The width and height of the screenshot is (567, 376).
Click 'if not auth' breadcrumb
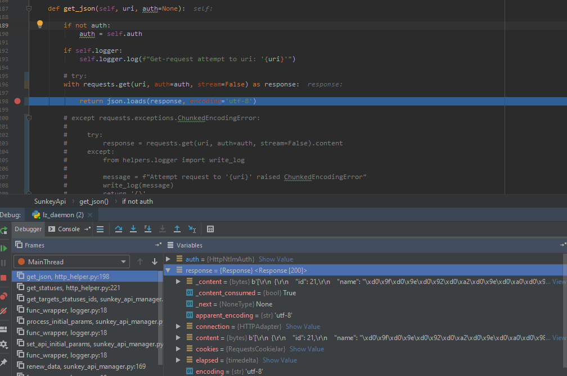click(137, 201)
